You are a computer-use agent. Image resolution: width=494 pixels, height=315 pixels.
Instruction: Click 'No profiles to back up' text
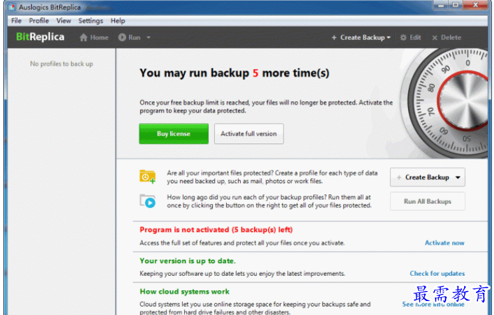(61, 64)
